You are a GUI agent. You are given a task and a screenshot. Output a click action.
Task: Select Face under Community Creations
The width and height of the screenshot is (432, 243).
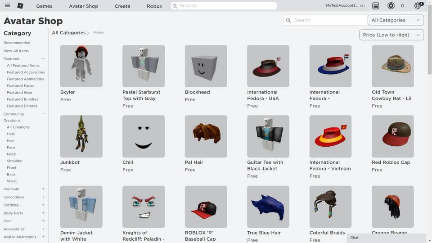coord(11,148)
